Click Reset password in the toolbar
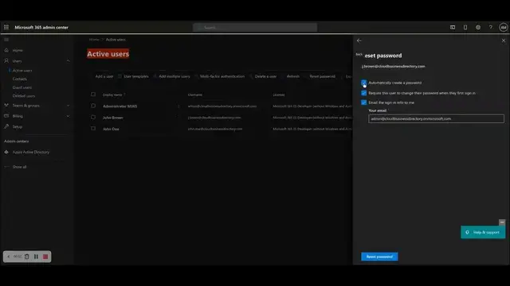This screenshot has width=510, height=286. 322,76
